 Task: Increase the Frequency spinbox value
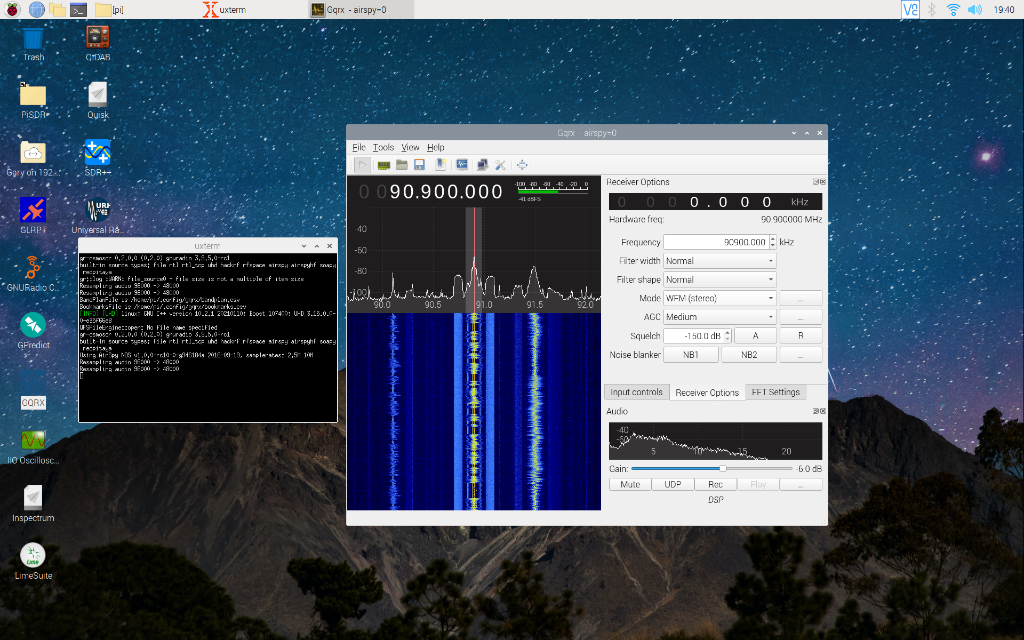(x=773, y=239)
